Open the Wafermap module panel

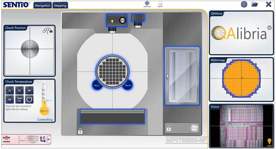pos(241,79)
